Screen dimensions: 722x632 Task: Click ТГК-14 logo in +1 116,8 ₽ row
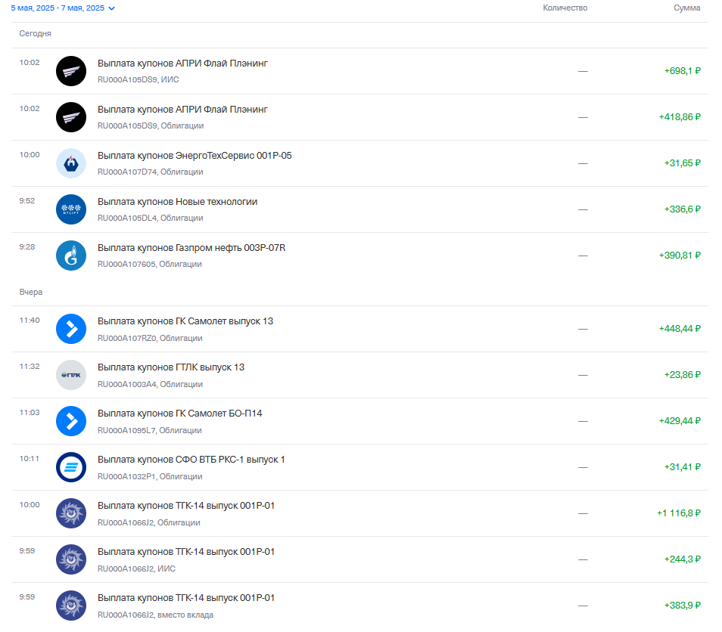coord(71,513)
